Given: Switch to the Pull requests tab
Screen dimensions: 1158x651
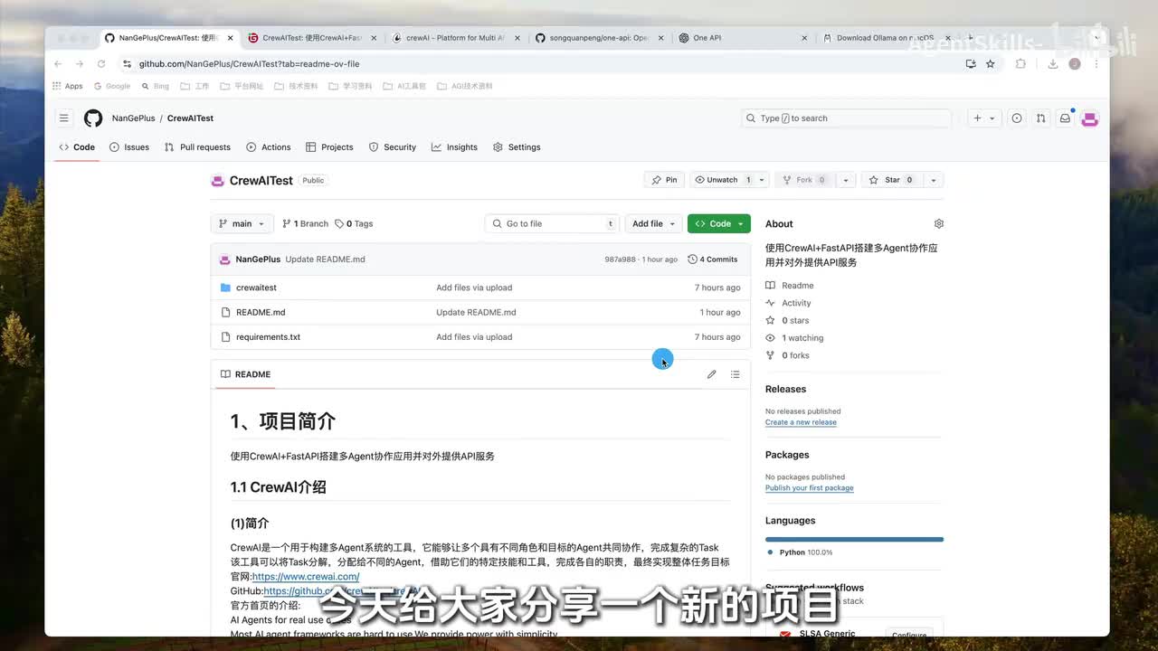Looking at the screenshot, I should tap(197, 147).
